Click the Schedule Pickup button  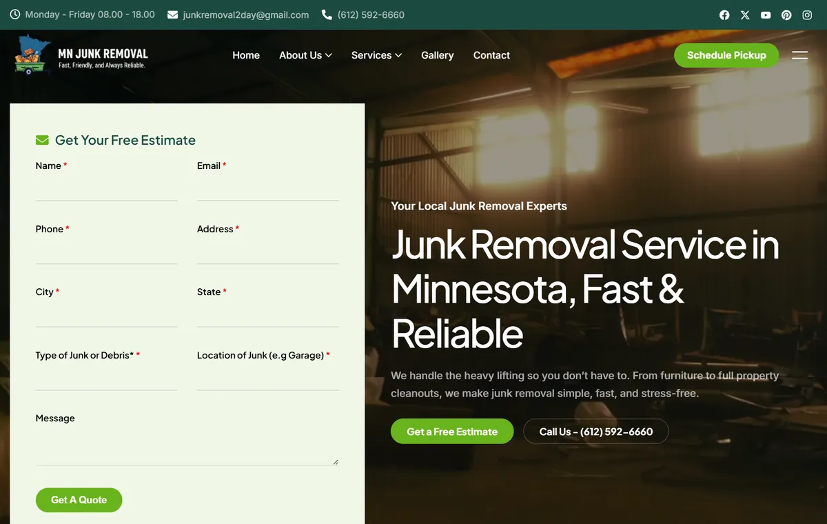(x=726, y=55)
